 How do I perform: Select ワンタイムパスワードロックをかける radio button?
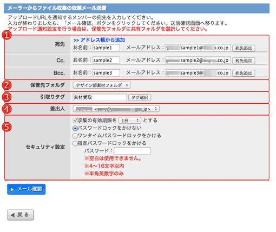pos(75,136)
